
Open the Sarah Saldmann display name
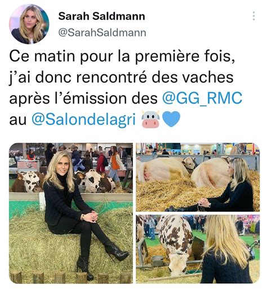(x=101, y=16)
